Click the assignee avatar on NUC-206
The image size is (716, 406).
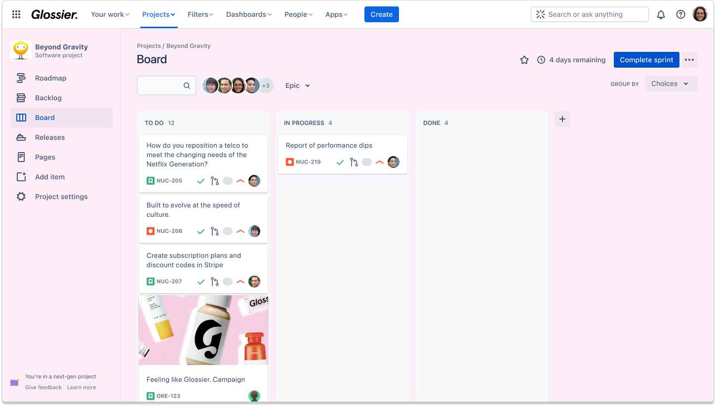[x=254, y=231]
